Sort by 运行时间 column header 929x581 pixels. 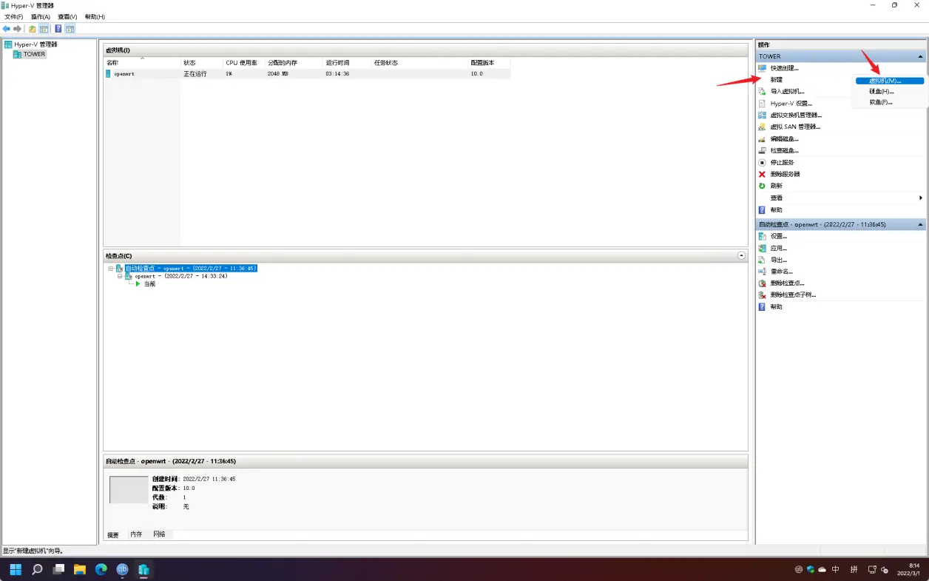tap(347, 63)
